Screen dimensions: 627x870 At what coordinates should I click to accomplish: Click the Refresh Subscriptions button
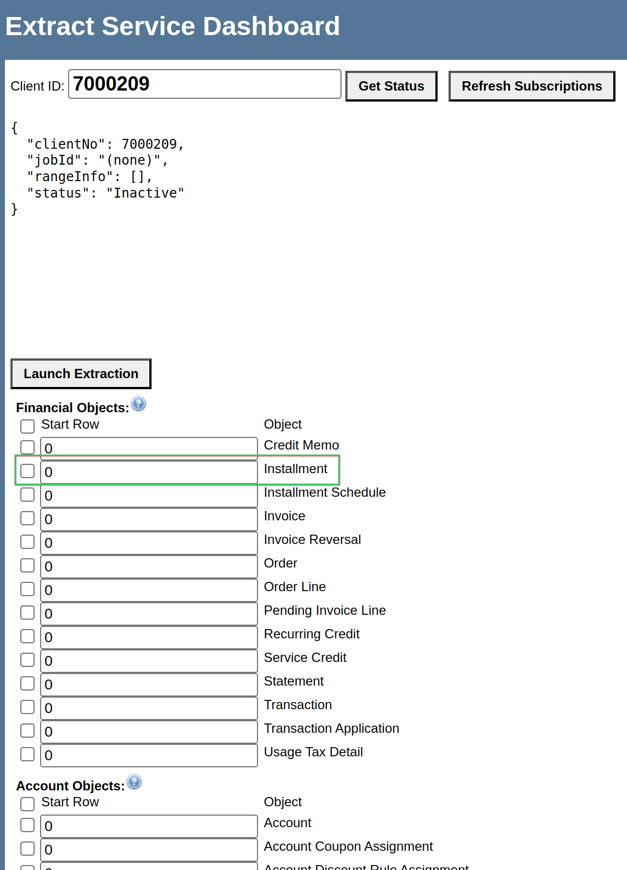pos(532,86)
